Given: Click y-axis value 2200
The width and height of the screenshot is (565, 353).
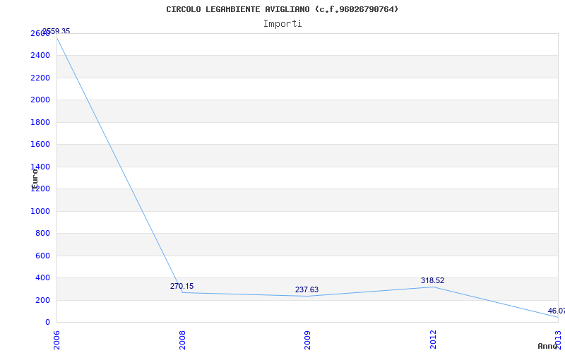Looking at the screenshot, I should pyautogui.click(x=40, y=78).
